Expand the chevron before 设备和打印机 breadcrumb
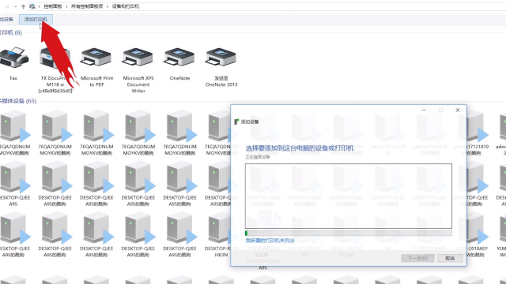506x284 pixels. 108,6
